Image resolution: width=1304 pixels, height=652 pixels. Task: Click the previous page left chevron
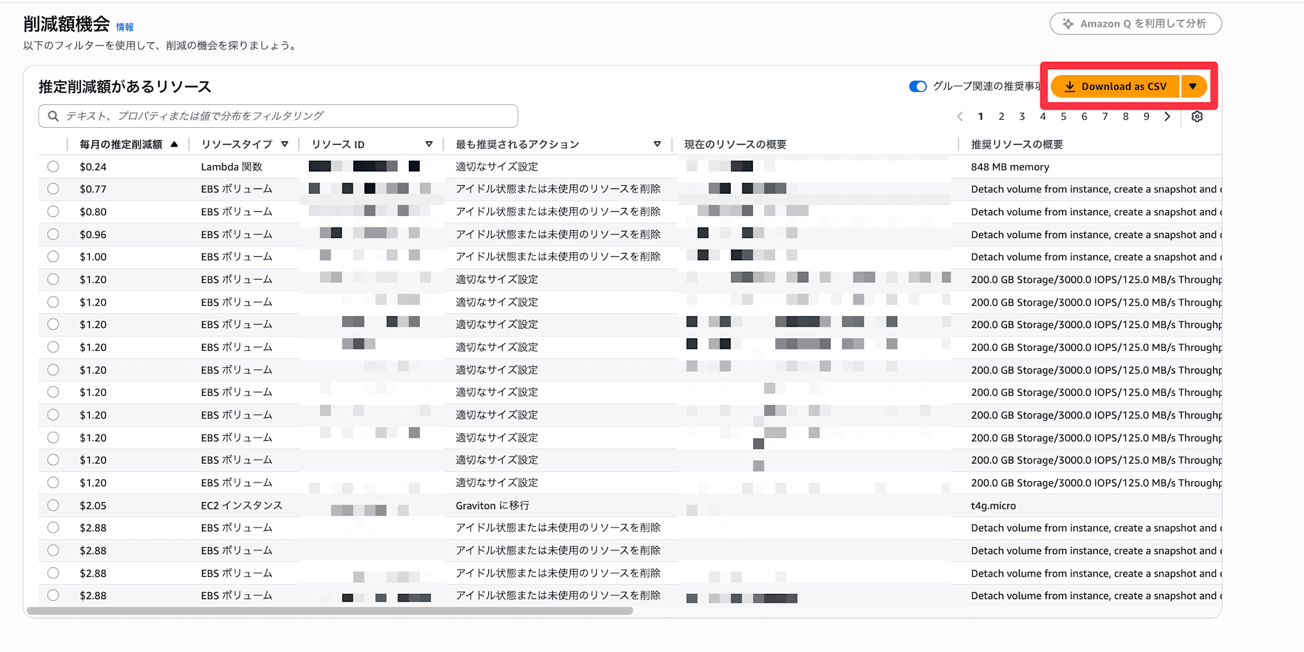click(960, 117)
